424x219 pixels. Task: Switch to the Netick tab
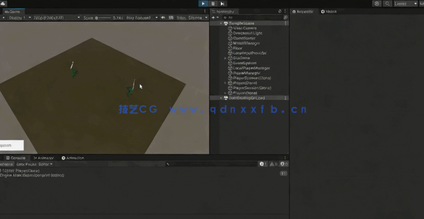coord(329,11)
